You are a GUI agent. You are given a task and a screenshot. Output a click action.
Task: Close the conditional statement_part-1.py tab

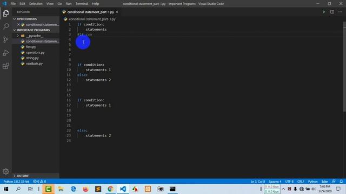pyautogui.click(x=117, y=12)
